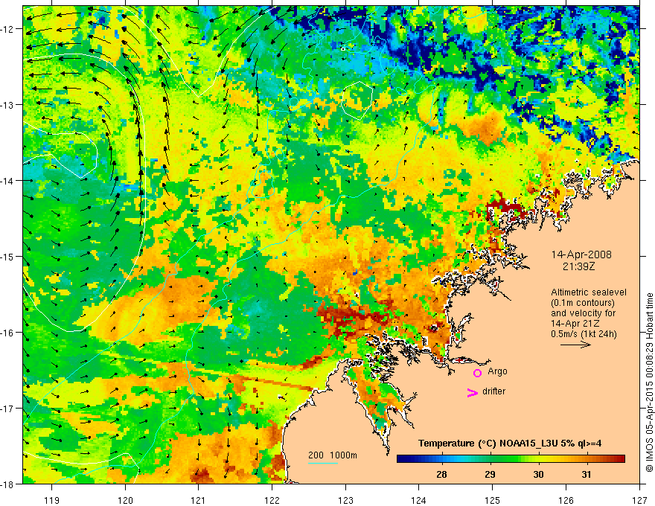Click the '0.5m/s (1kt 24h)' text

584,334
